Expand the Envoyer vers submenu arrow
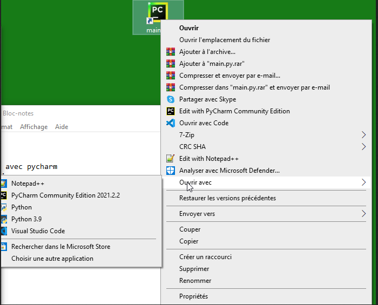This screenshot has width=378, height=305. pyautogui.click(x=363, y=214)
